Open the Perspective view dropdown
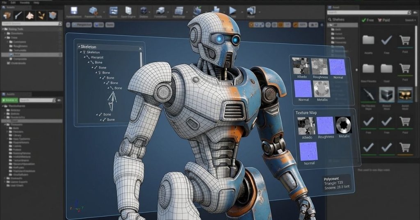The image size is (420, 220). pyautogui.click(x=82, y=25)
